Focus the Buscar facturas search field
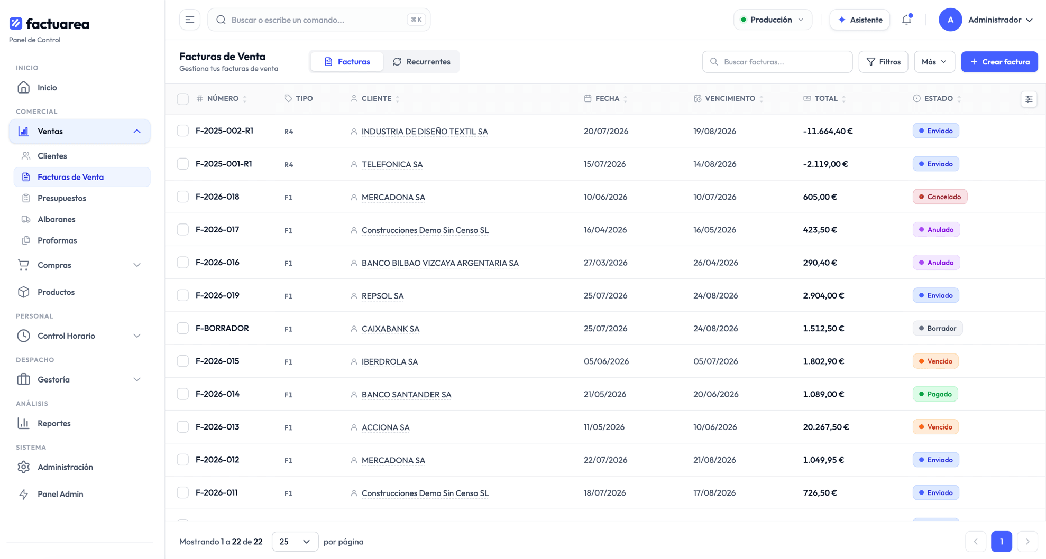The image size is (1046, 559). (777, 62)
